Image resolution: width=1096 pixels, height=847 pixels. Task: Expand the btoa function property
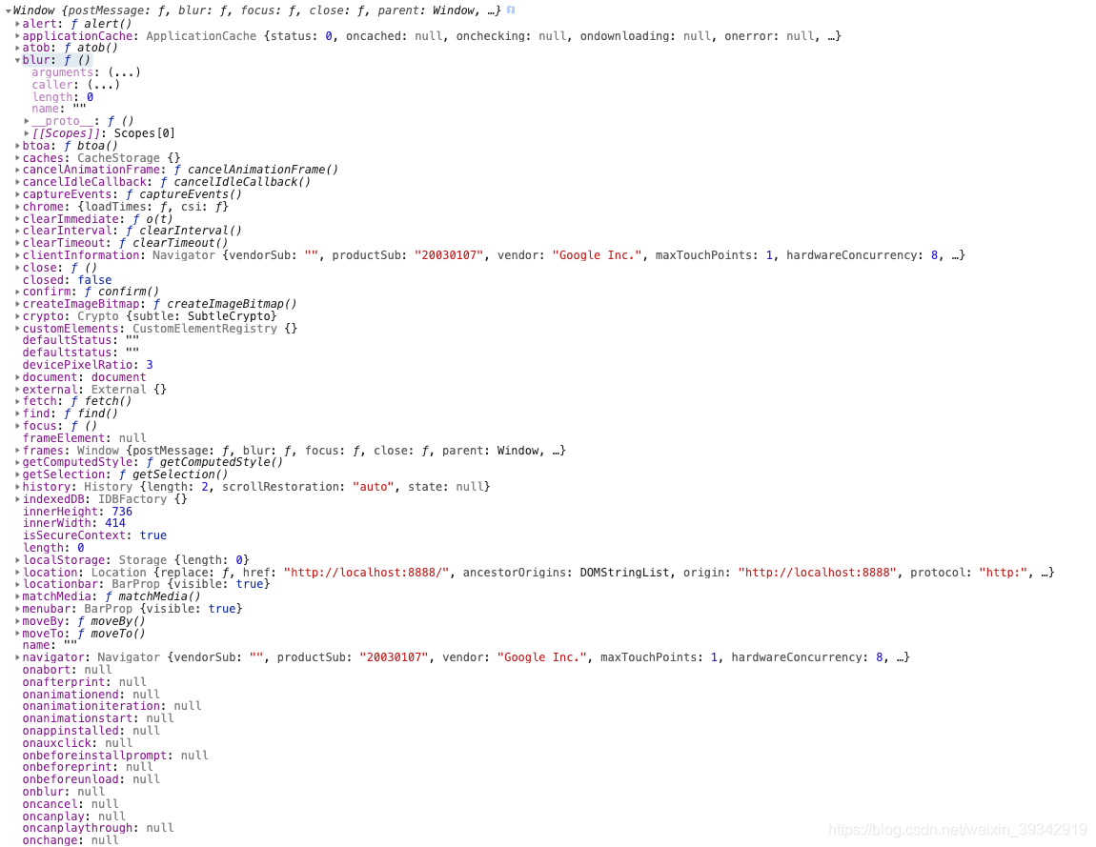click(x=17, y=146)
